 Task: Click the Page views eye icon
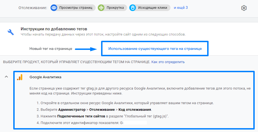tap(54, 8)
